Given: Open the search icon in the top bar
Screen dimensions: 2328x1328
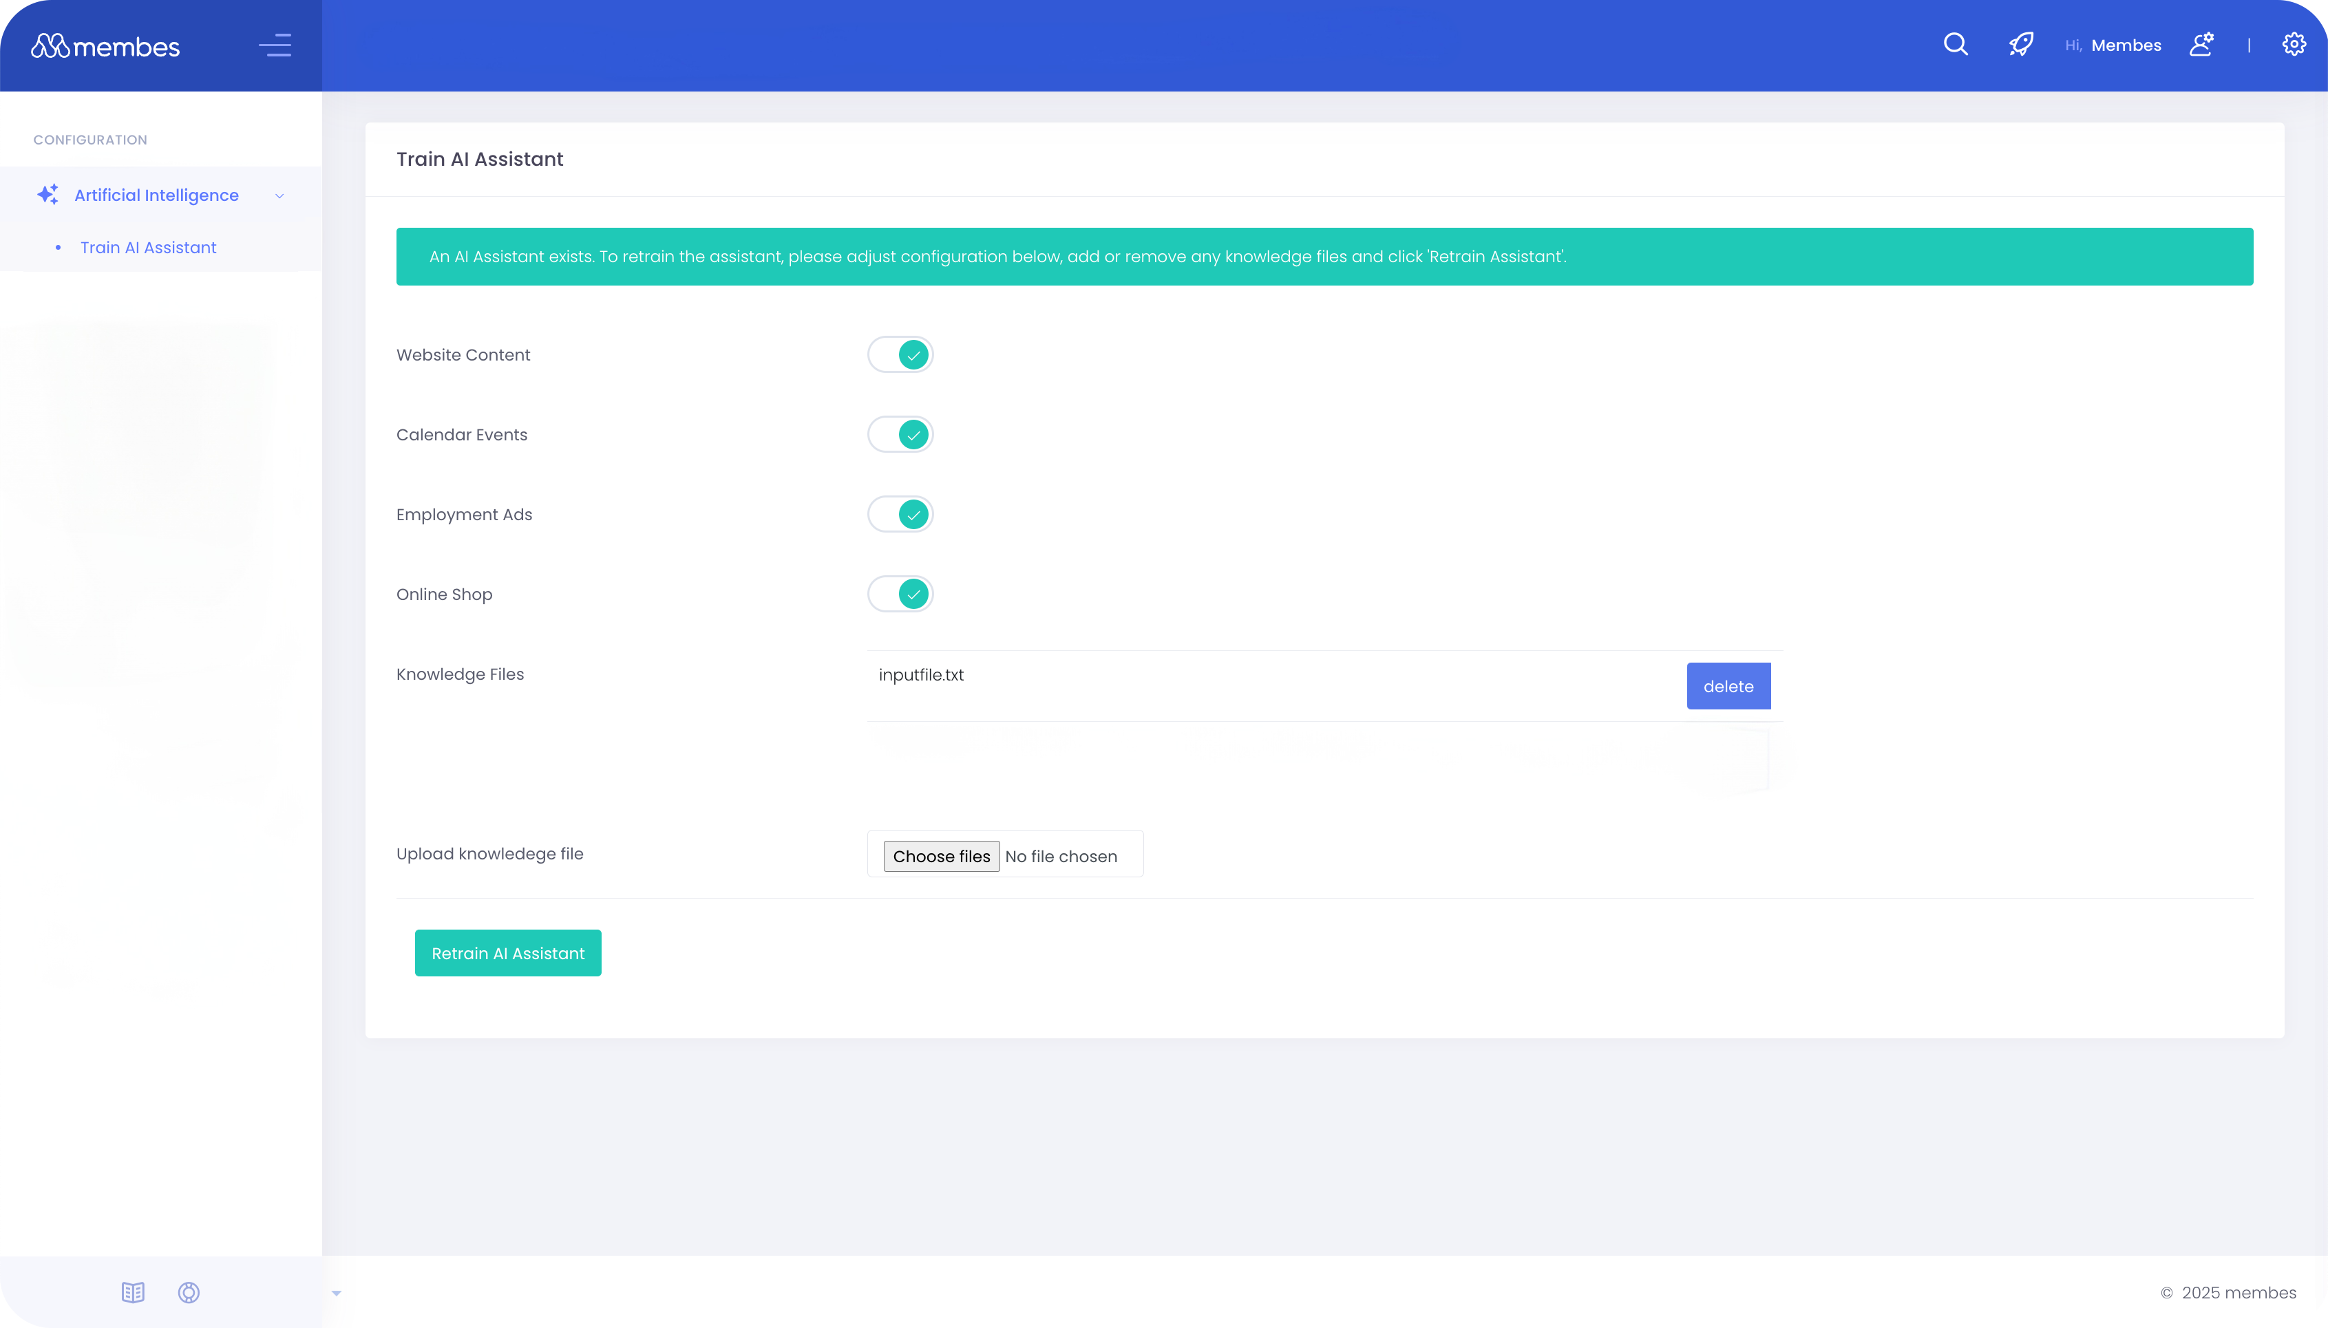Looking at the screenshot, I should [x=1955, y=44].
